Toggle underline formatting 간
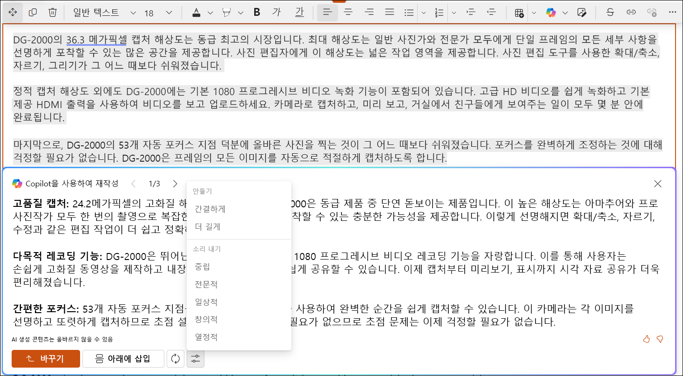683x376 pixels. pyautogui.click(x=299, y=13)
